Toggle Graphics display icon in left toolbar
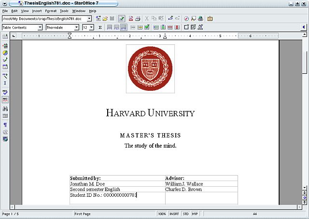Viewport: 309px width, 219px height. (x=5, y=132)
